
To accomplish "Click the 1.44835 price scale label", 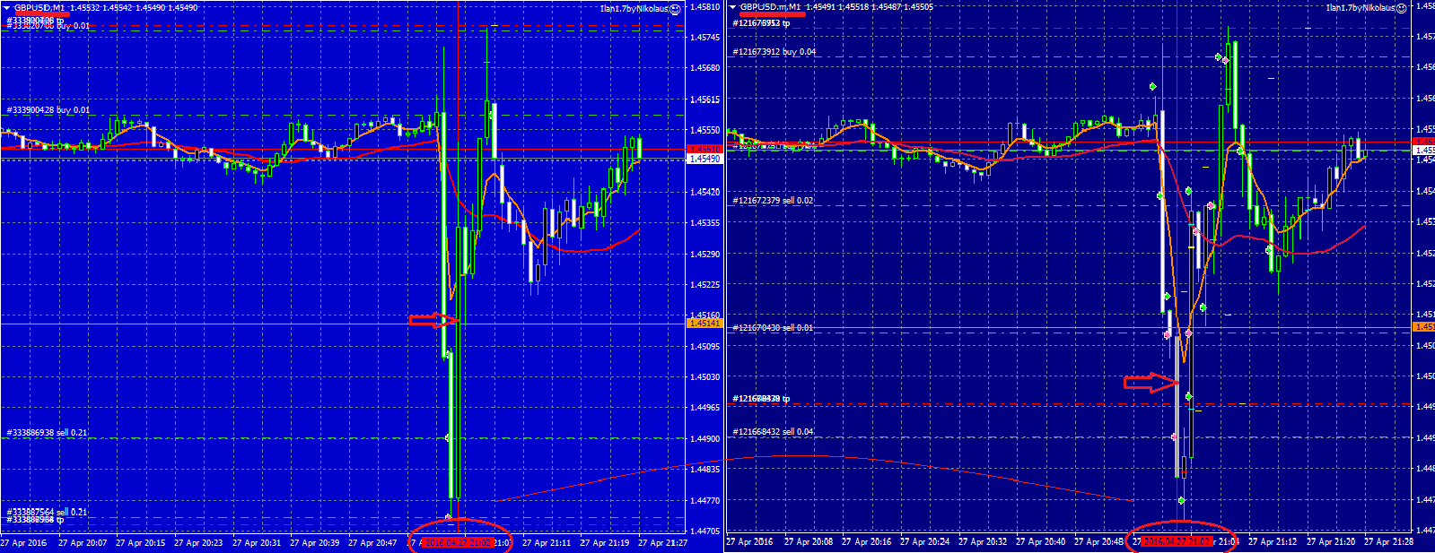I will pos(705,470).
